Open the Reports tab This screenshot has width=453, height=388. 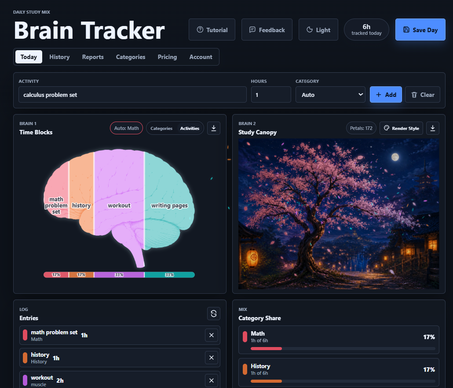click(x=93, y=57)
